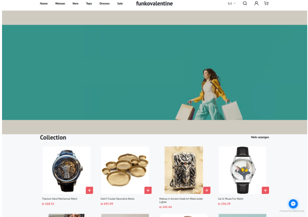Add Medusa Metal Jacket Lighter with plus icon

[x=207, y=190]
